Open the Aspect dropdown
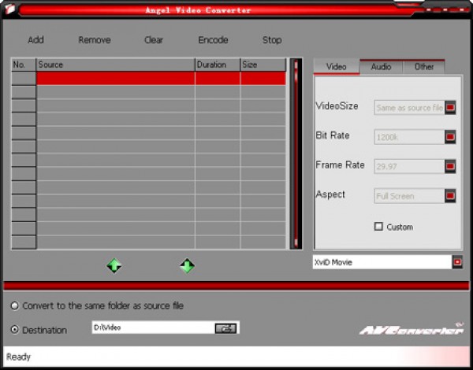Image resolution: width=473 pixels, height=370 pixels. coord(450,196)
